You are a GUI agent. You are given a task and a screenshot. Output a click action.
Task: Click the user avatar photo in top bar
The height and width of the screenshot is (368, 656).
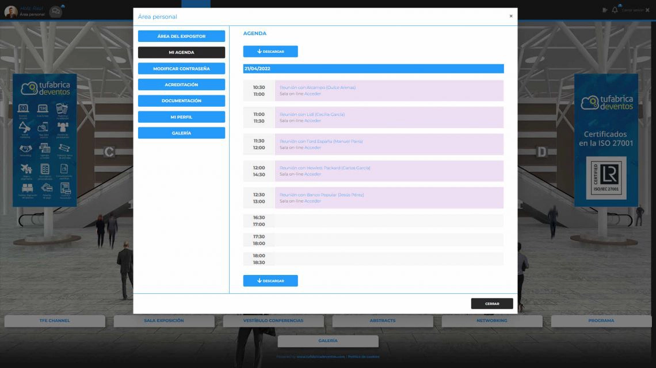point(10,11)
